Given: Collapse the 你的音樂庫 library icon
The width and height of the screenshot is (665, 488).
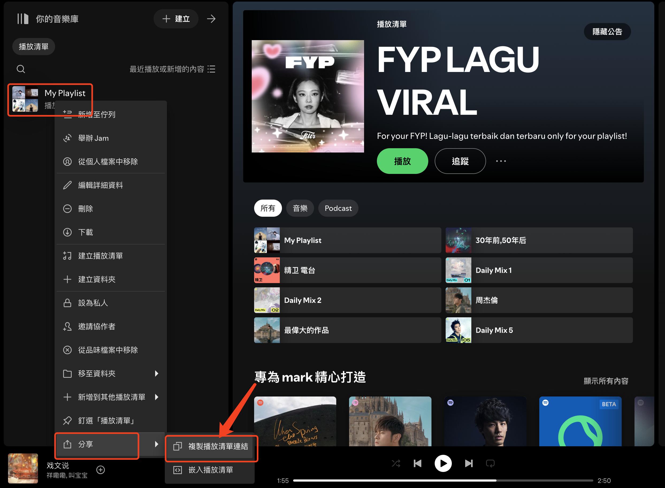Looking at the screenshot, I should pyautogui.click(x=23, y=19).
